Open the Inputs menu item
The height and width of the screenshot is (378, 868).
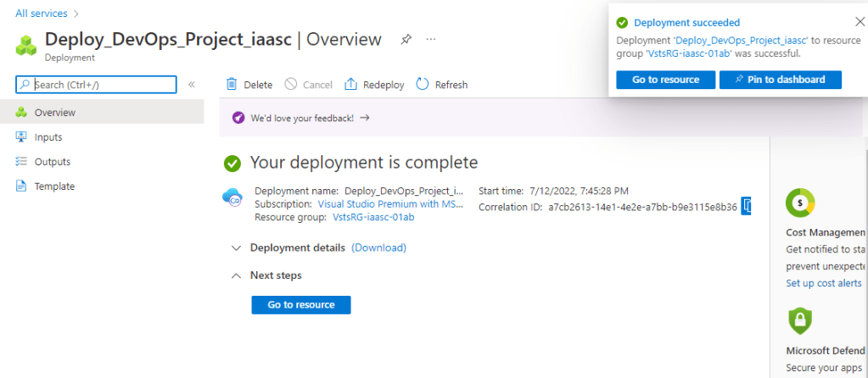click(48, 137)
